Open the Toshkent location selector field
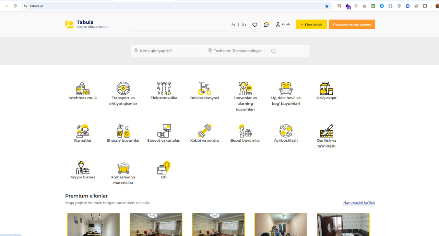The height and width of the screenshot is (236, 439). pos(238,51)
